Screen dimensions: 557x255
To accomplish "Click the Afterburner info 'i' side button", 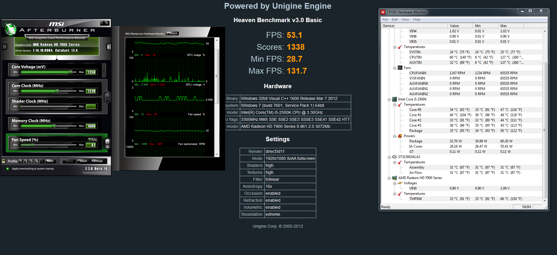I will (108, 47).
